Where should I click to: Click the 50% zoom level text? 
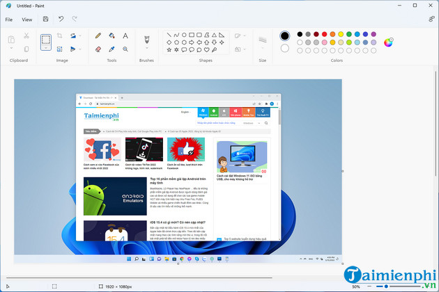click(x=356, y=286)
